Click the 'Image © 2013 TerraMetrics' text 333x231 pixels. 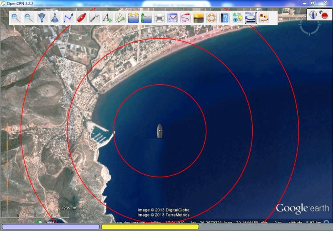click(x=164, y=215)
